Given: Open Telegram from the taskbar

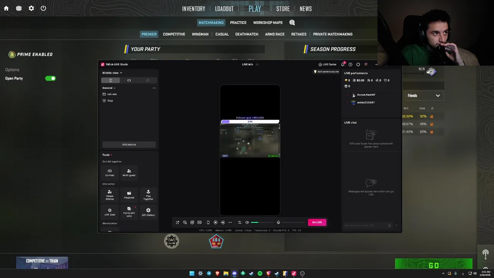Looking at the screenshot, I should pyautogui.click(x=209, y=273).
